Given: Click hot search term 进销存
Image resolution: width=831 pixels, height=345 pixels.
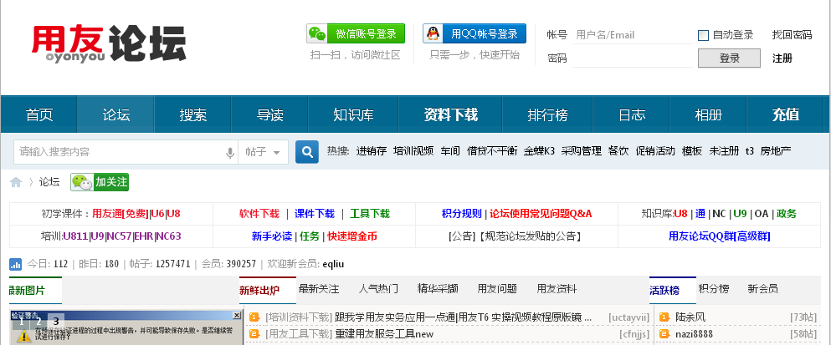Looking at the screenshot, I should click(x=371, y=151).
